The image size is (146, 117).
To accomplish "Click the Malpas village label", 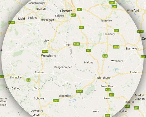I will [x=89, y=63].
